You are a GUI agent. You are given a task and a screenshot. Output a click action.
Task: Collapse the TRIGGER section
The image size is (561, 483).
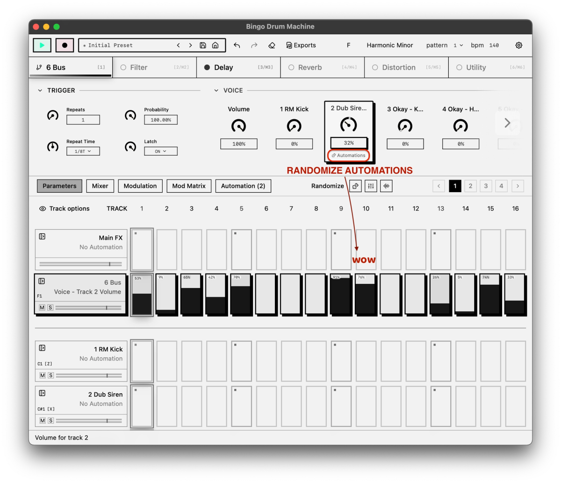pyautogui.click(x=40, y=90)
